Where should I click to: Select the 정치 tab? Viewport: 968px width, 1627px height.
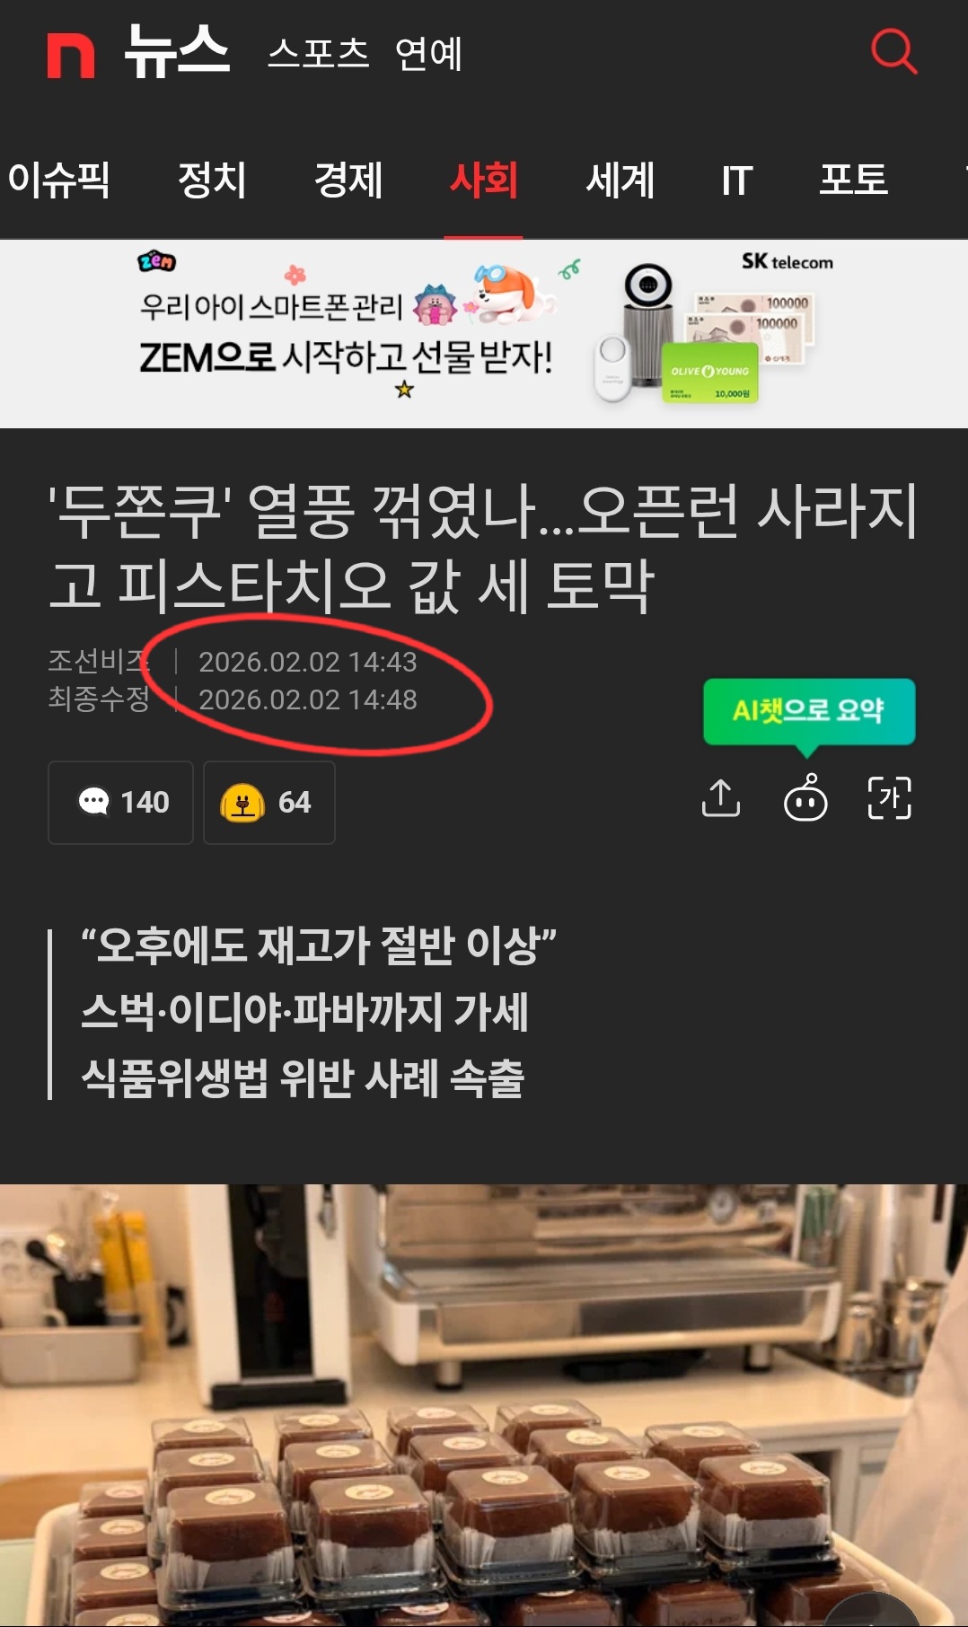tap(212, 180)
